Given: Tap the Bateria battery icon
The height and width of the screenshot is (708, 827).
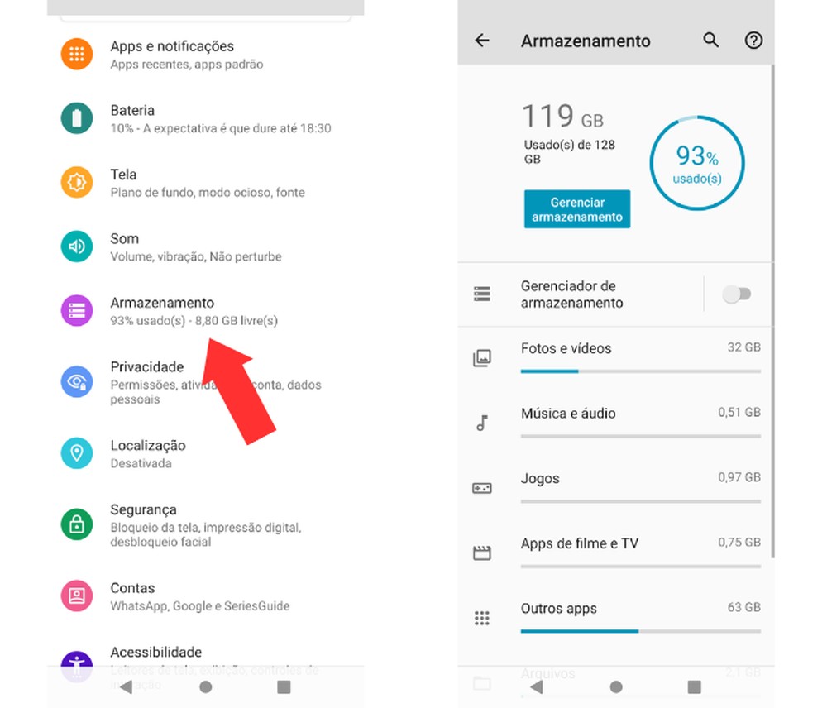Looking at the screenshot, I should [77, 118].
